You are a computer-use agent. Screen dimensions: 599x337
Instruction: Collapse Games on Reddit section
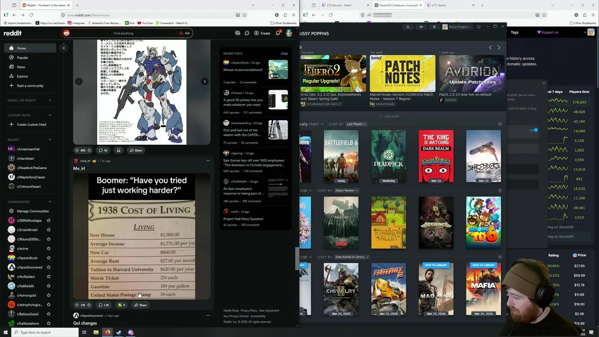tap(50, 100)
